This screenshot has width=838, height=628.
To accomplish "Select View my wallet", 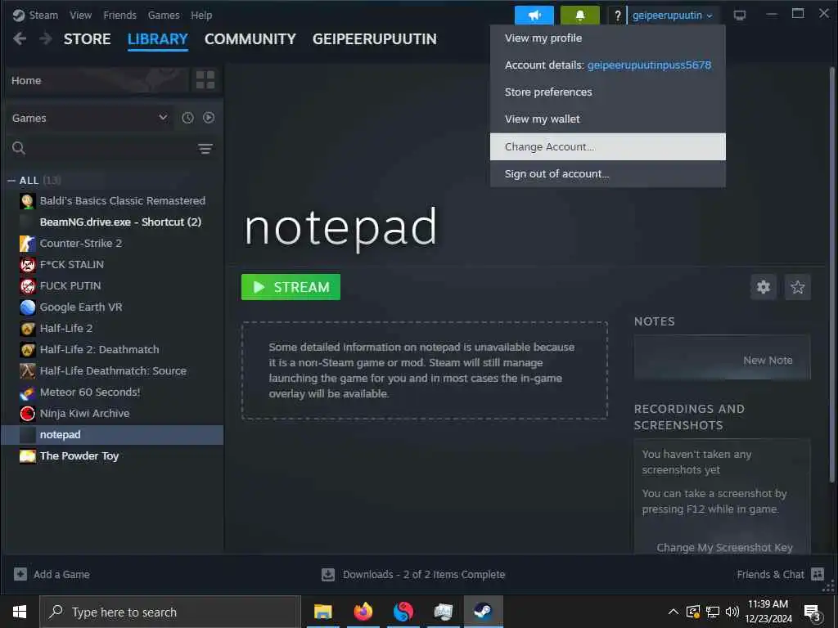I will 608,119.
